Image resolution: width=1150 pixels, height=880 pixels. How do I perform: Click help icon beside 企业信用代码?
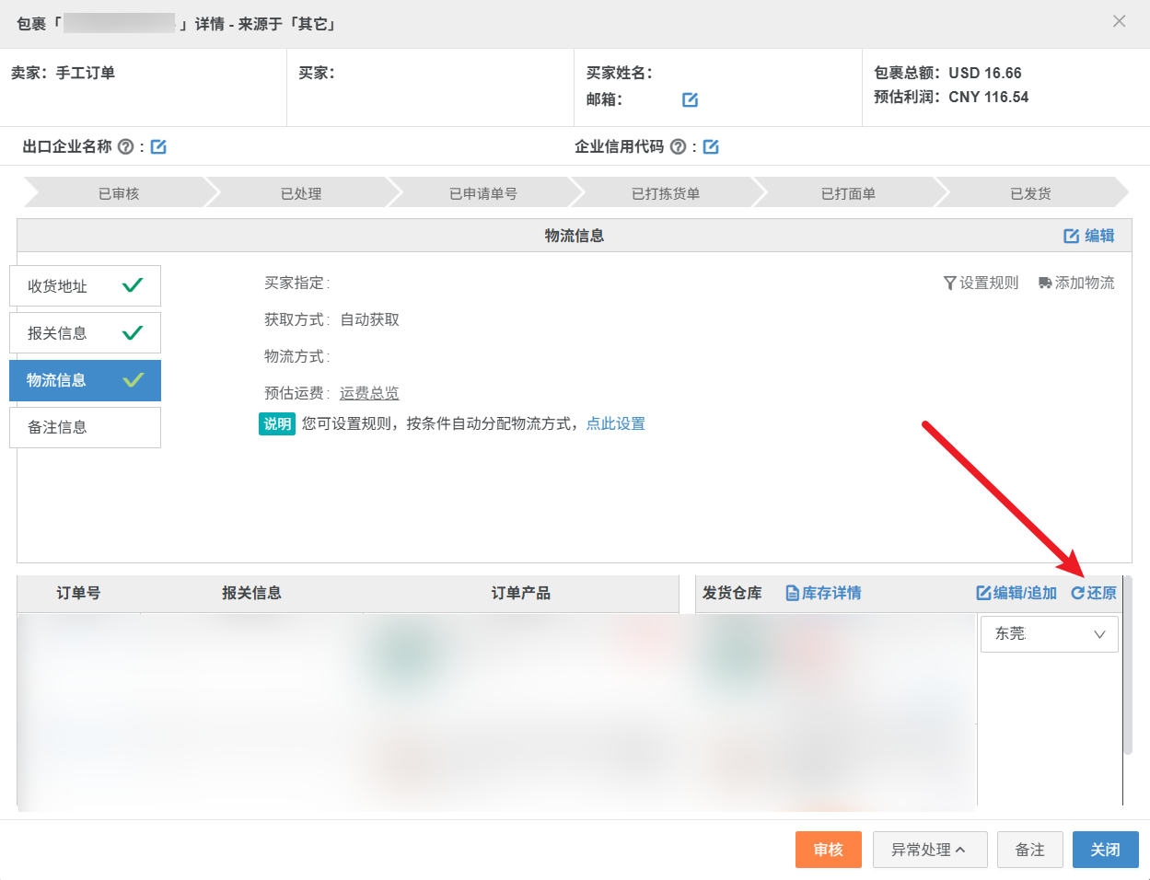click(679, 147)
